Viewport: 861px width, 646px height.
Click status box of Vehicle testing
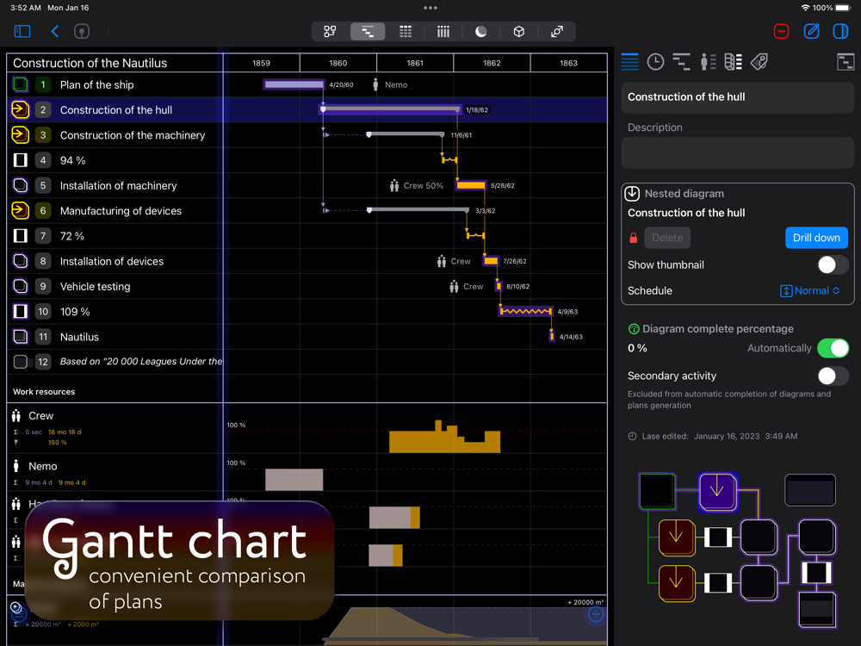21,286
